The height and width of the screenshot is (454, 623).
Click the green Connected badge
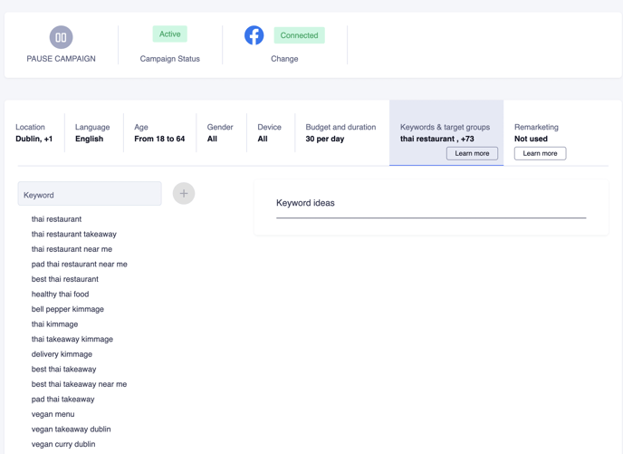point(299,35)
